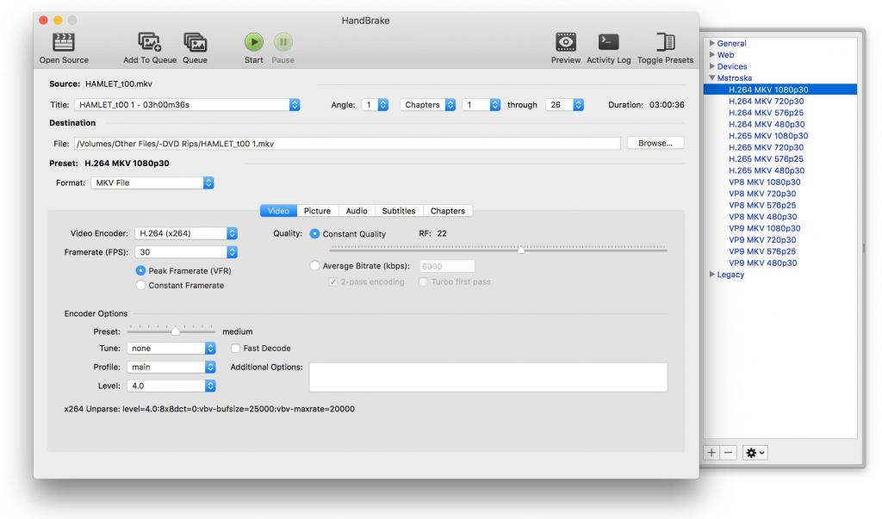This screenshot has width=882, height=519.
Task: Open the Title dropdown for HAMLET_t00 1
Action: (187, 105)
